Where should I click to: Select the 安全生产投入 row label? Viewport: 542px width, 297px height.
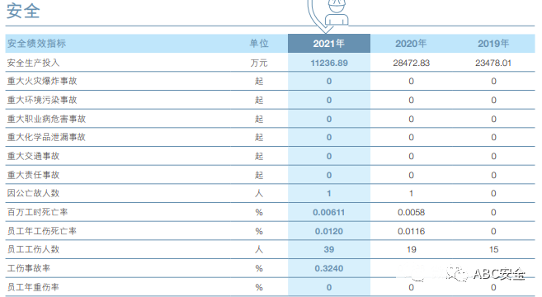33,63
